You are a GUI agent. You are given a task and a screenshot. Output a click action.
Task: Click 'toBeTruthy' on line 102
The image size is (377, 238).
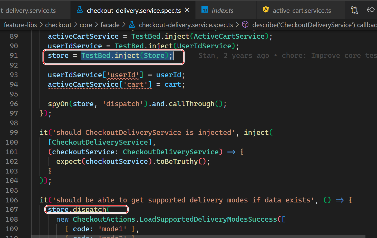click(x=177, y=161)
